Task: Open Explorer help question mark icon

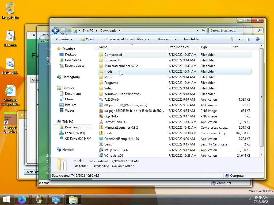Action: tap(258, 39)
